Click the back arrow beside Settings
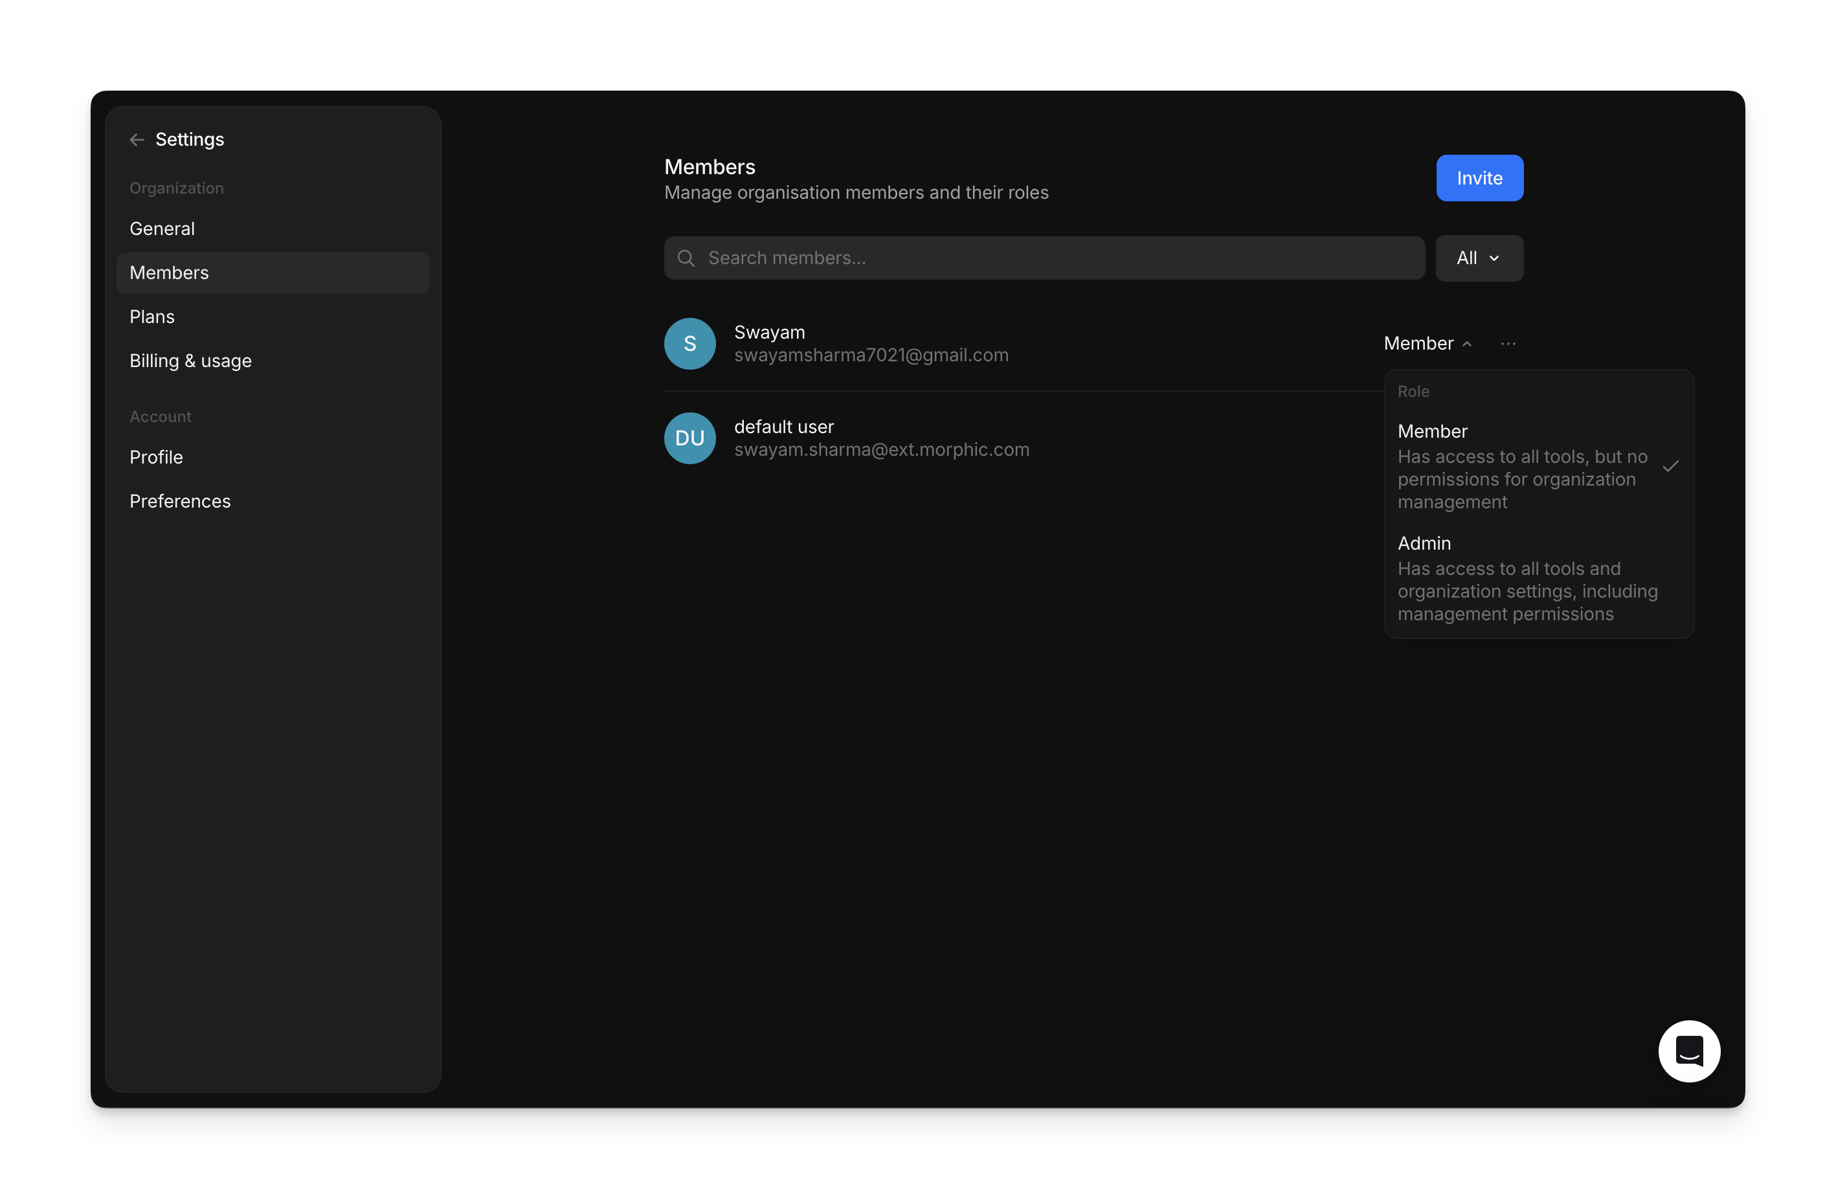This screenshot has height=1199, width=1836. [x=137, y=140]
